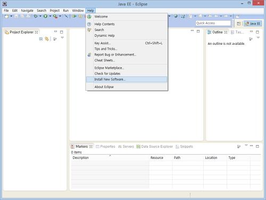Image resolution: width=266 pixels, height=200 pixels.
Task: Maximize the Project Explorer panel
Action: [62, 32]
